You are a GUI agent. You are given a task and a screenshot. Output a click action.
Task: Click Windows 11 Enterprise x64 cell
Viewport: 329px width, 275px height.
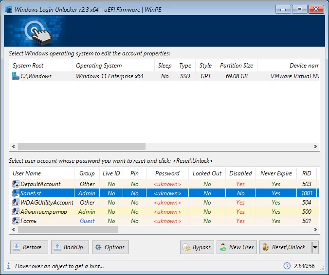pos(110,76)
